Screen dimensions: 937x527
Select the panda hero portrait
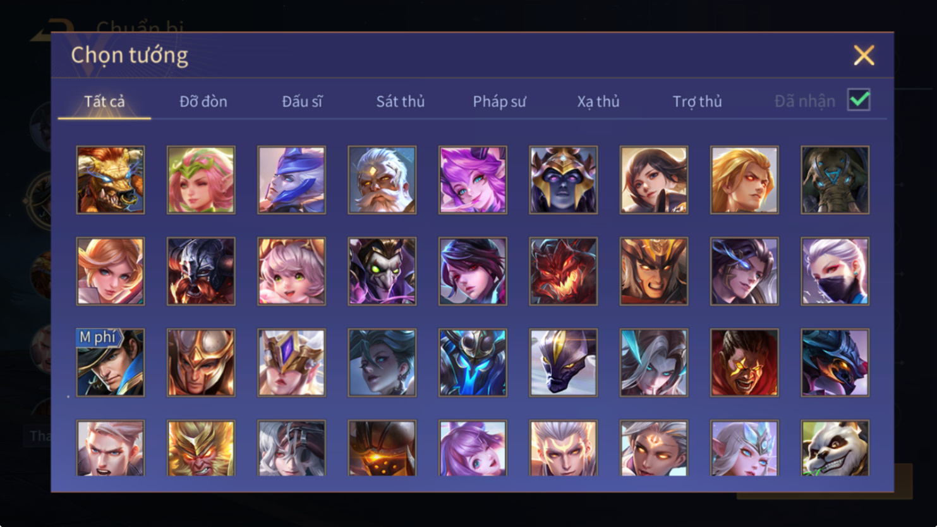[x=835, y=448]
